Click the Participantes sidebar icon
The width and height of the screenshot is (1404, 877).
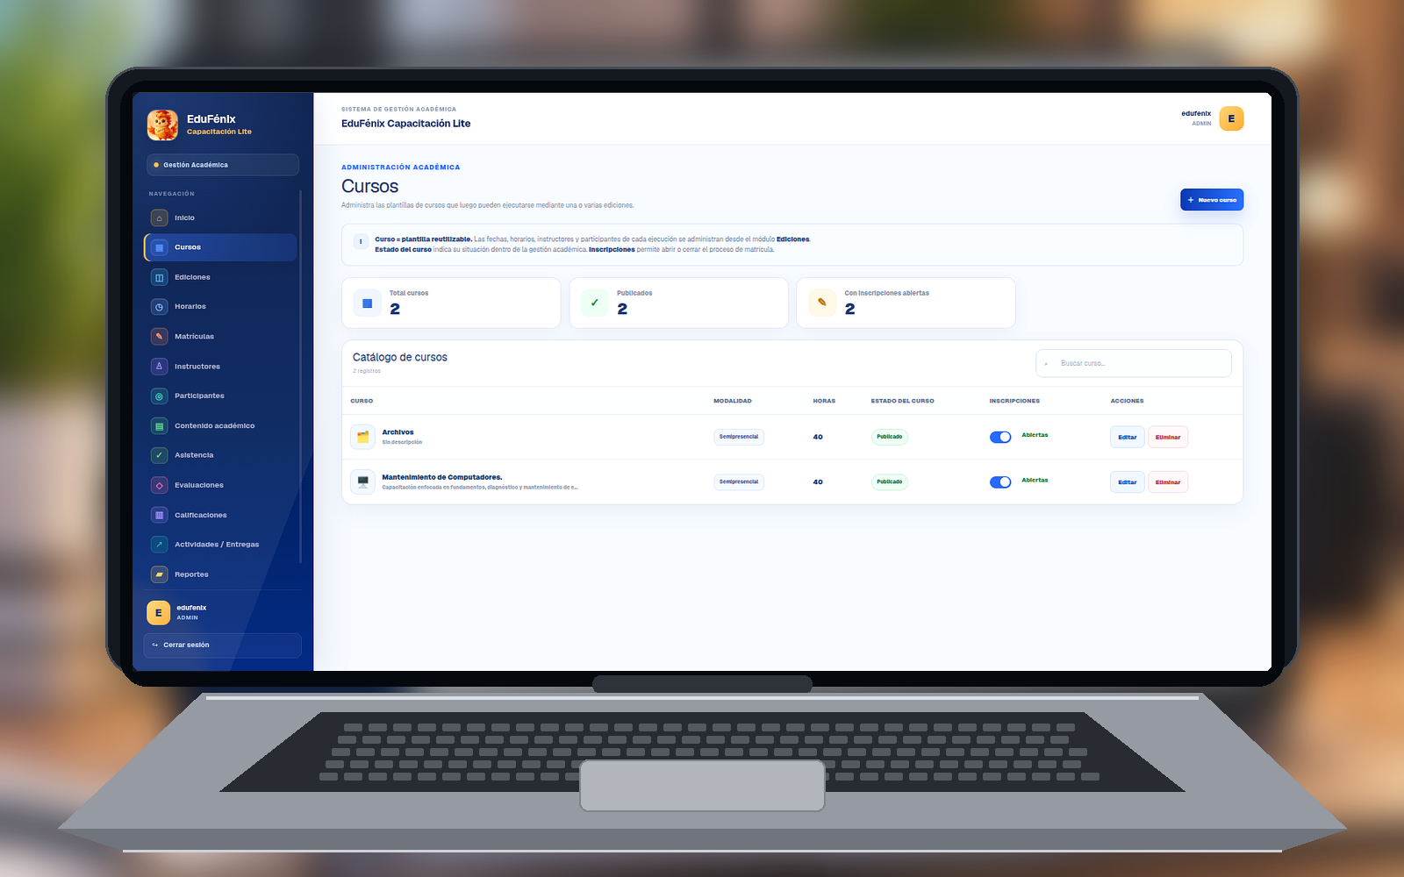159,396
